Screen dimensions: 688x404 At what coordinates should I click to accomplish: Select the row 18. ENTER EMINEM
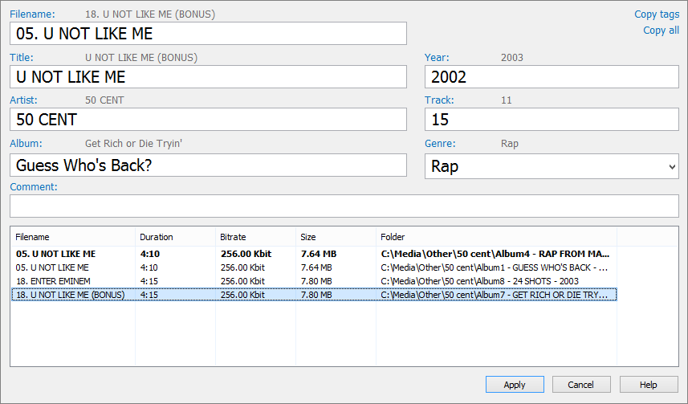314,281
